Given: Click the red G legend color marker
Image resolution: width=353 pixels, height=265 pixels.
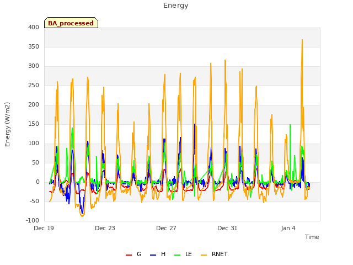Looking at the screenshot, I should [129, 255].
